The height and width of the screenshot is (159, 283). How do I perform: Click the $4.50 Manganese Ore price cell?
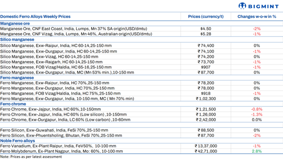click(x=206, y=29)
